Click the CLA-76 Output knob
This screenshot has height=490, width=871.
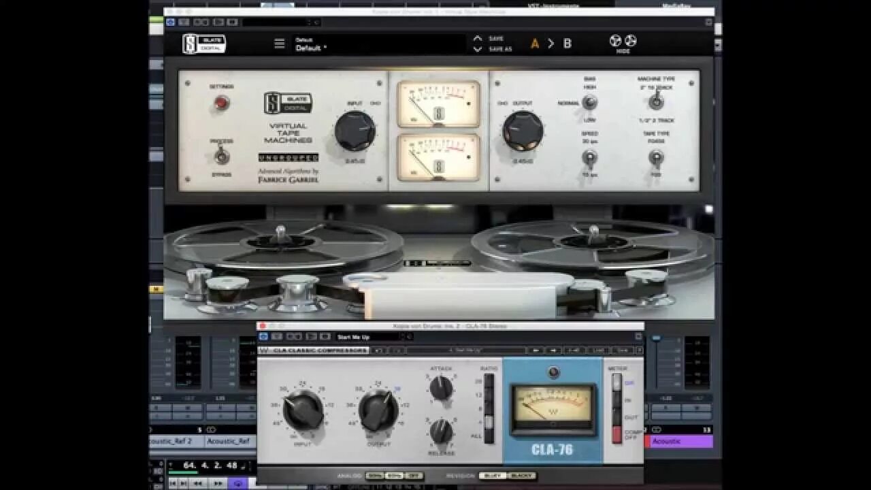click(x=378, y=410)
